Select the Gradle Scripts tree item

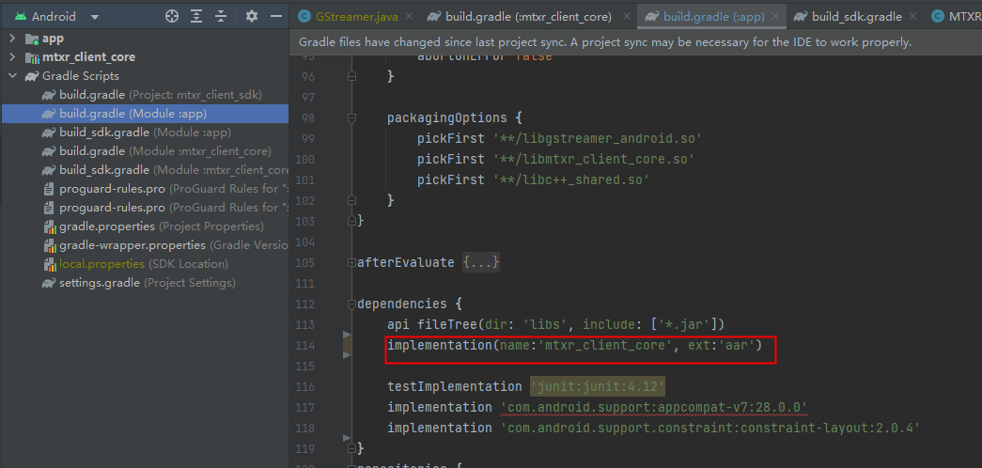pos(80,76)
